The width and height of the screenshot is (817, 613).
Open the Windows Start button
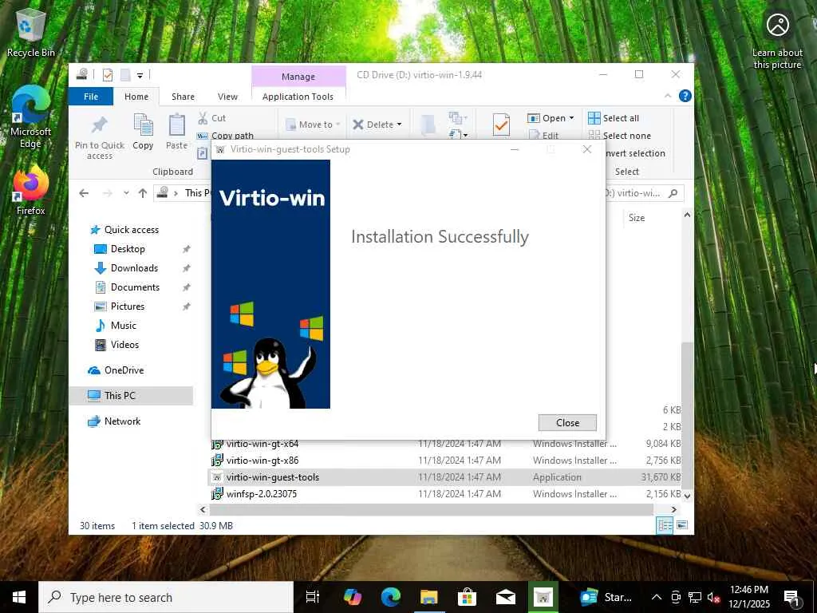coord(19,597)
